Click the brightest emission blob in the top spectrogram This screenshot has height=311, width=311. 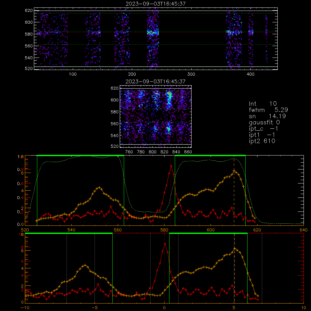tap(153, 32)
